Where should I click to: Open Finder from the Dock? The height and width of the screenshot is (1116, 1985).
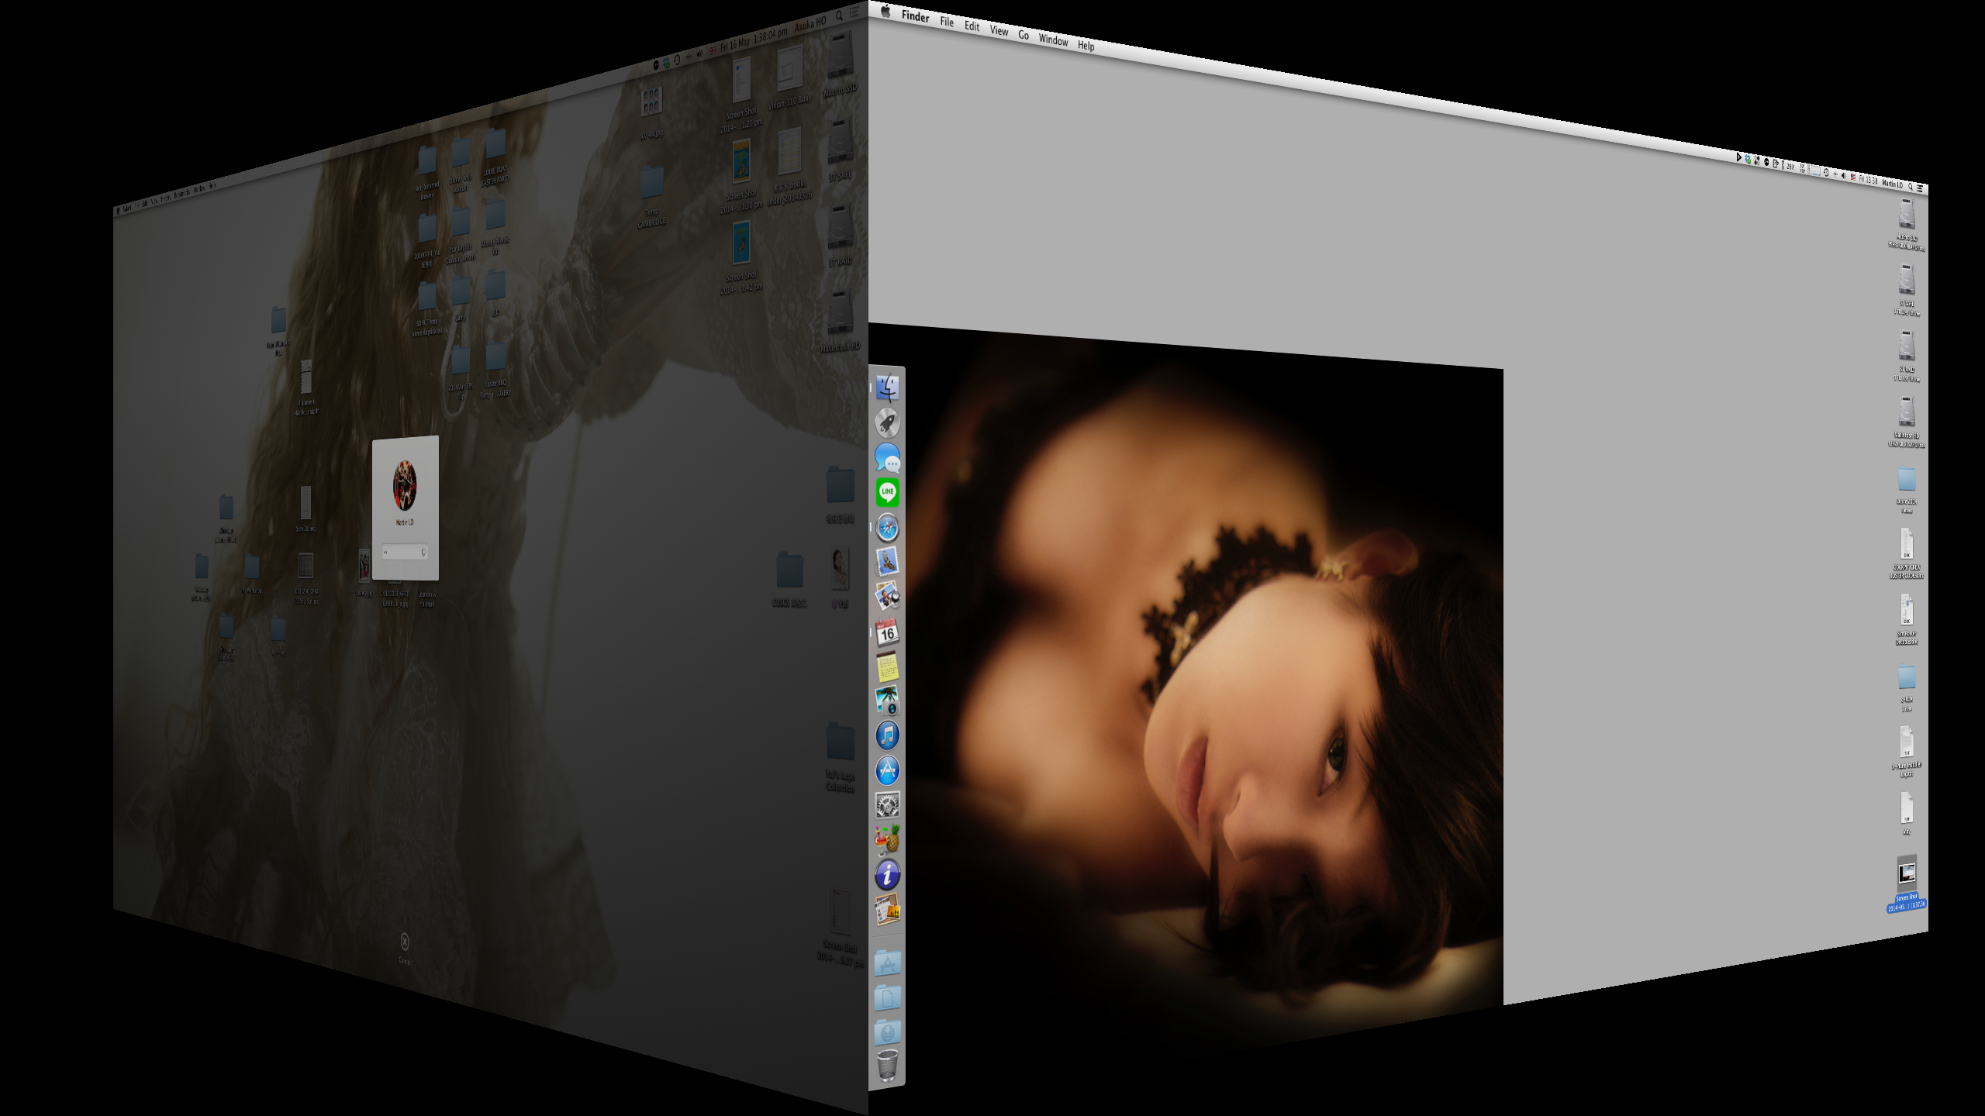pos(887,387)
